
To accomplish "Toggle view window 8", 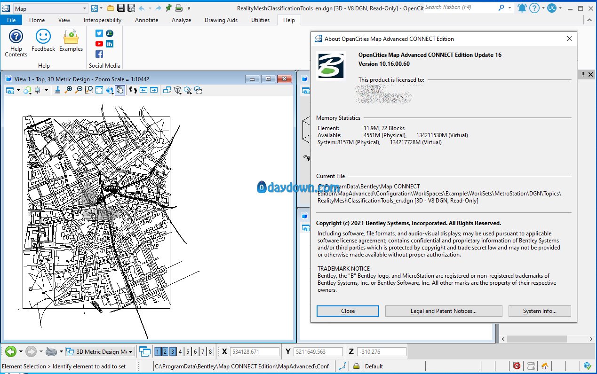I will click(x=210, y=351).
